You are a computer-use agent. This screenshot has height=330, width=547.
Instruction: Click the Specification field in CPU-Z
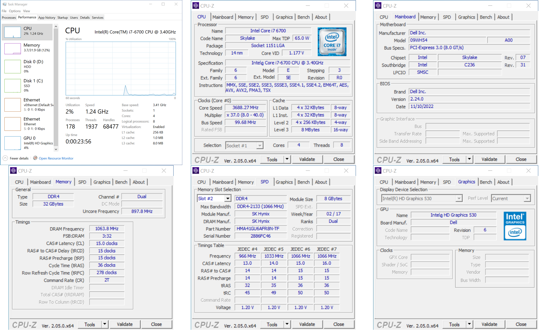click(287, 63)
